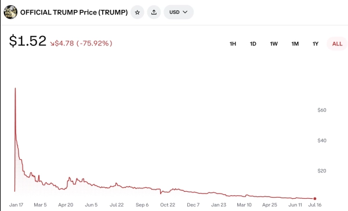Click the $20 price axis label
The height and width of the screenshot is (211, 348).
322,171
